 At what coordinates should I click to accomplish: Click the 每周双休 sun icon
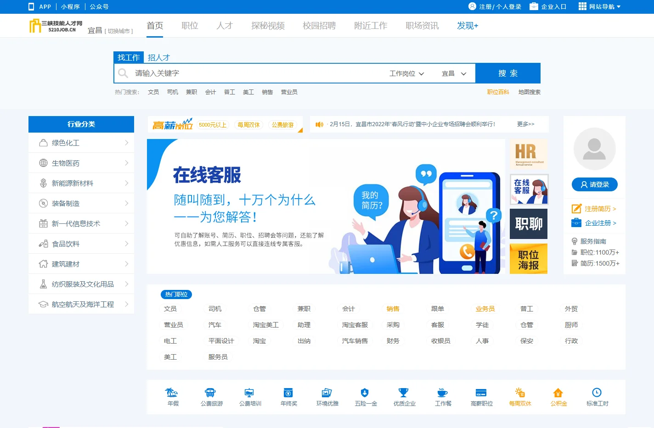tap(520, 392)
